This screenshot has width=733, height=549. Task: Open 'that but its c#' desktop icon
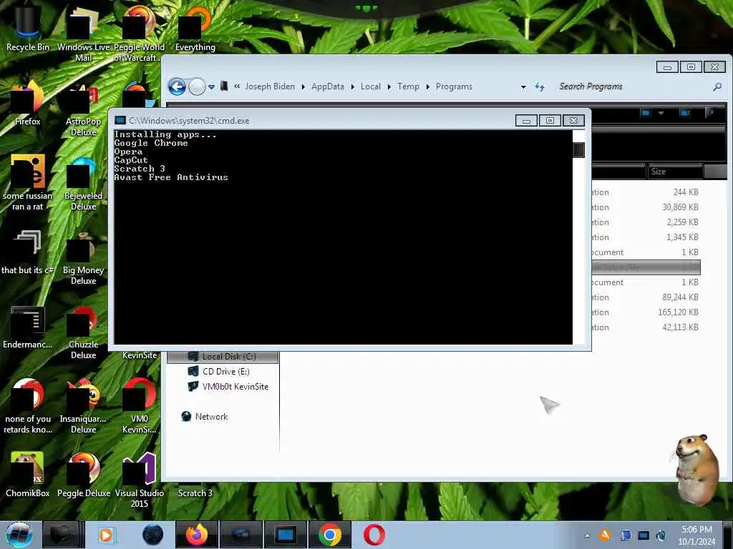27,252
